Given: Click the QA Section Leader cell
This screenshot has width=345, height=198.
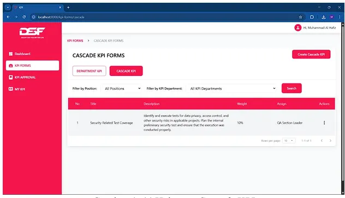Looking at the screenshot, I should click(289, 123).
